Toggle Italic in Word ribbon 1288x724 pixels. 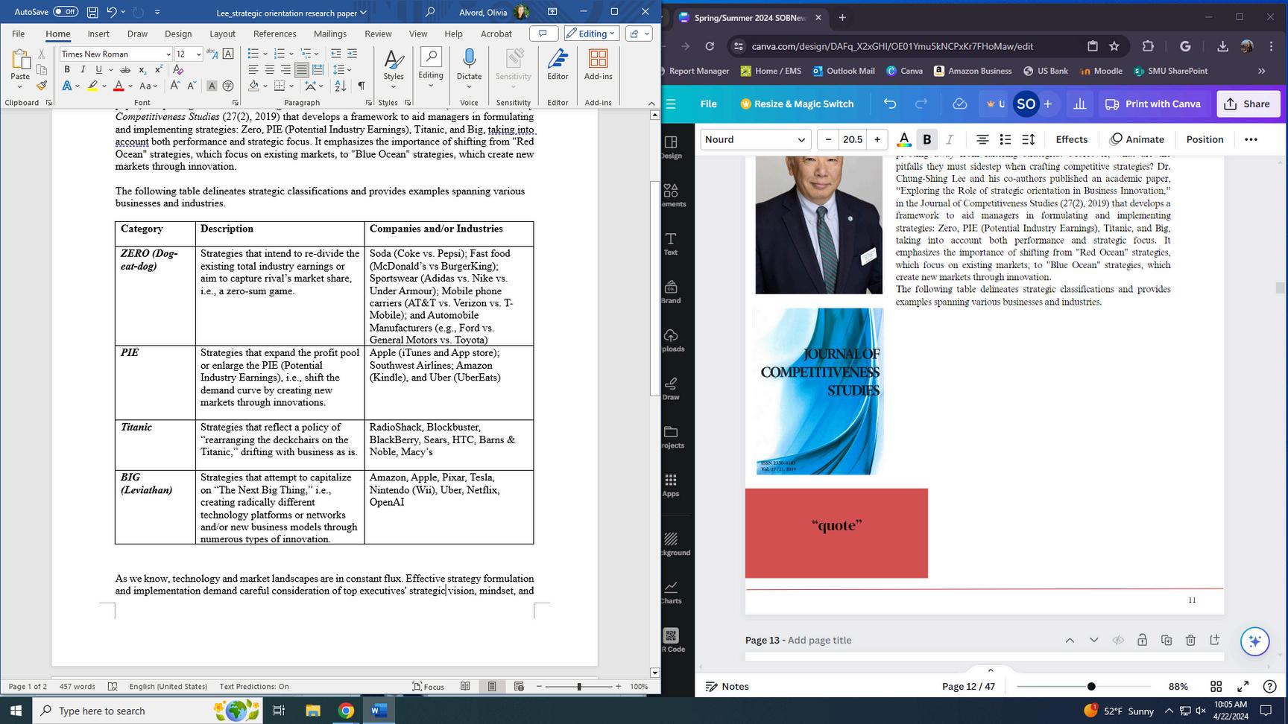click(x=83, y=69)
